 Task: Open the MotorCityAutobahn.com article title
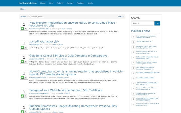76,73
